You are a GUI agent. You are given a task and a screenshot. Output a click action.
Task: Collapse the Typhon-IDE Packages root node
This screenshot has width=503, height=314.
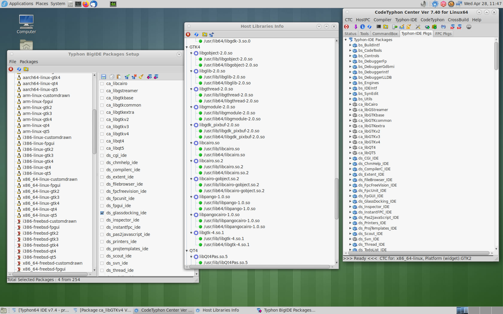[346, 40]
